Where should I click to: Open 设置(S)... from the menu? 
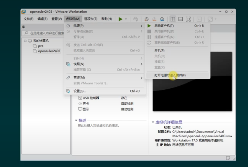click(104, 91)
